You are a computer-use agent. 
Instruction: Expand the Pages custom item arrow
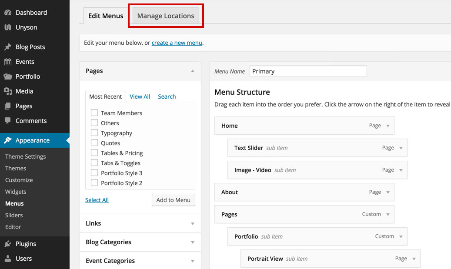click(x=388, y=214)
